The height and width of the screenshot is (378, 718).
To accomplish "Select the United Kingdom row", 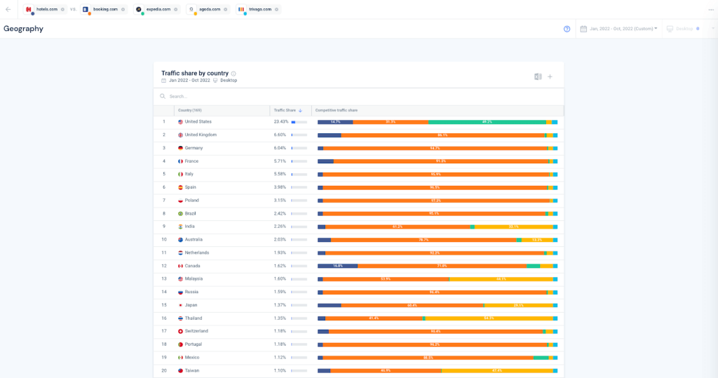I will (x=358, y=135).
